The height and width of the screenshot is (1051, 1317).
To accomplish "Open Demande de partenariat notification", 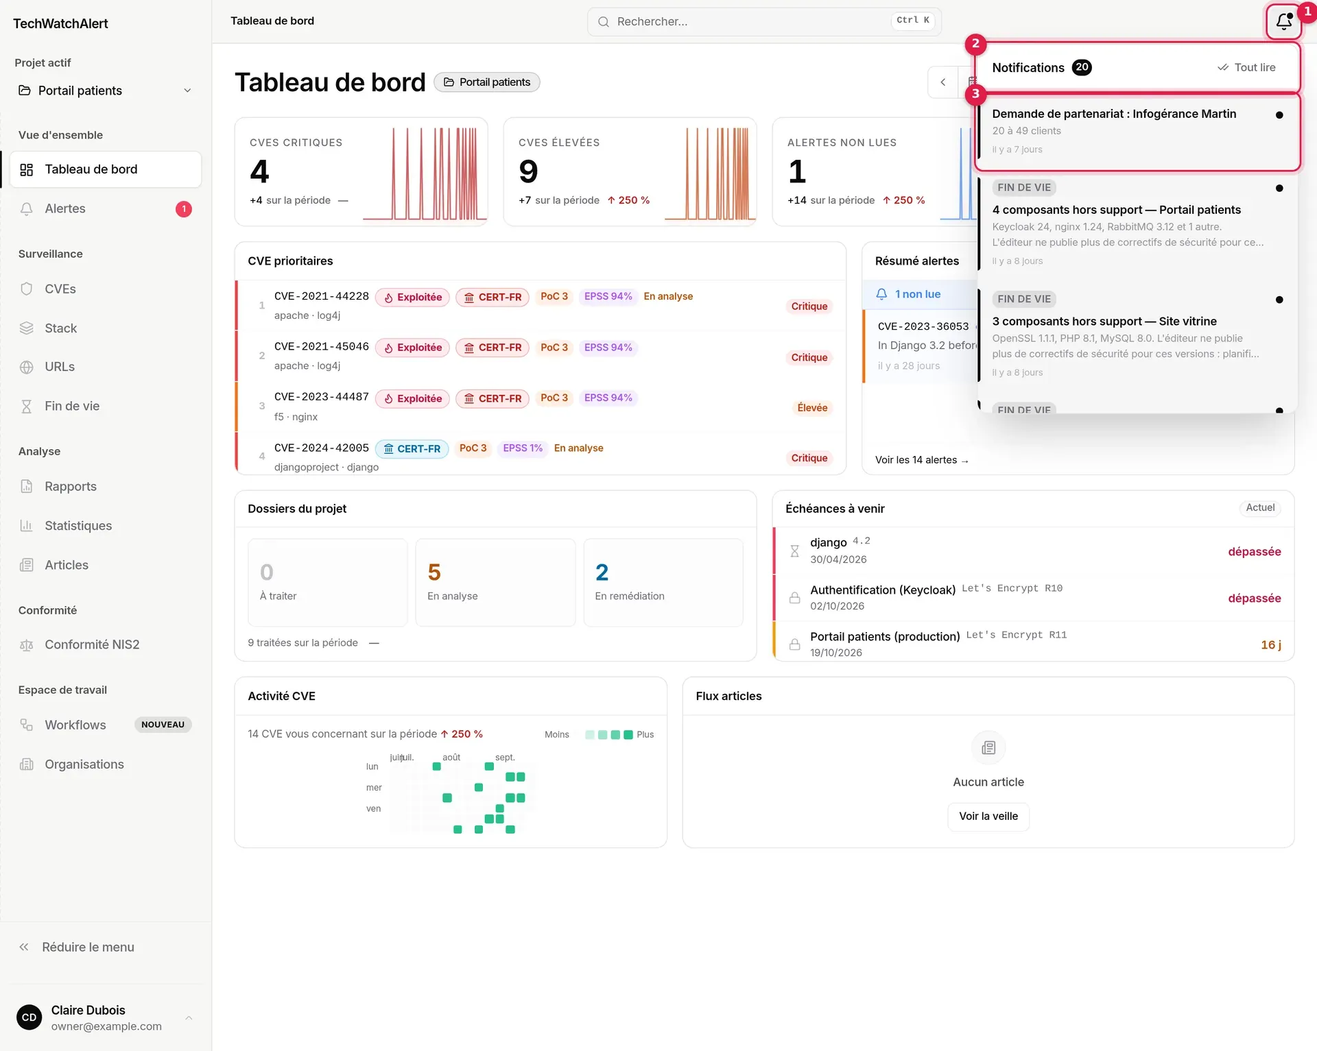I will (1137, 131).
